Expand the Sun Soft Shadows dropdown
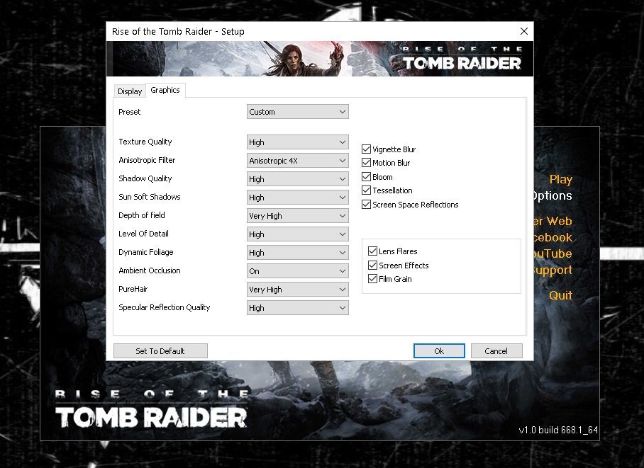Image resolution: width=644 pixels, height=468 pixels. point(298,198)
